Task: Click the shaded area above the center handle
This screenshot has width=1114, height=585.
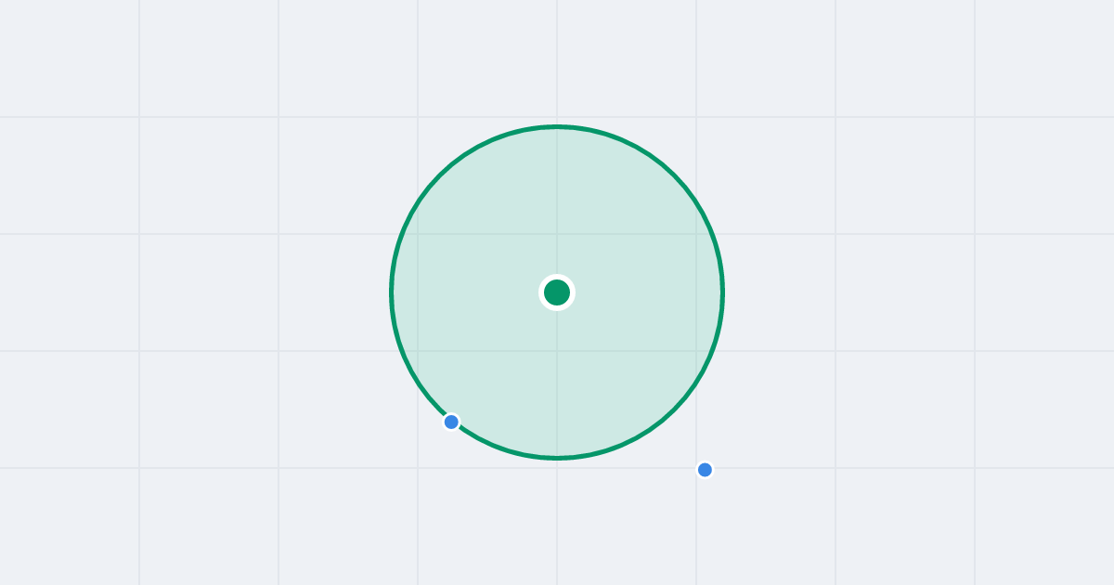Action: pyautogui.click(x=557, y=204)
